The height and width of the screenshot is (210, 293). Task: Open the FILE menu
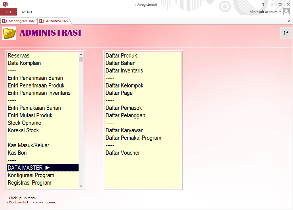pos(9,12)
